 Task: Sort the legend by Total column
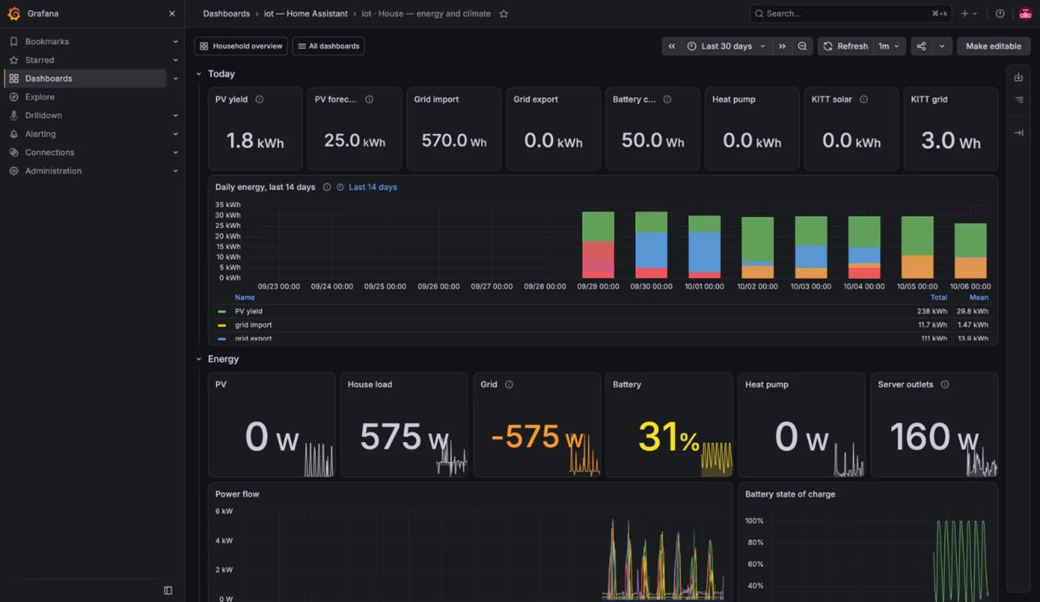(x=939, y=297)
